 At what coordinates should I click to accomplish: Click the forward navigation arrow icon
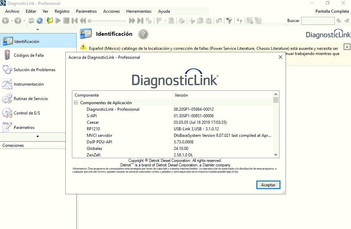tap(18, 21)
